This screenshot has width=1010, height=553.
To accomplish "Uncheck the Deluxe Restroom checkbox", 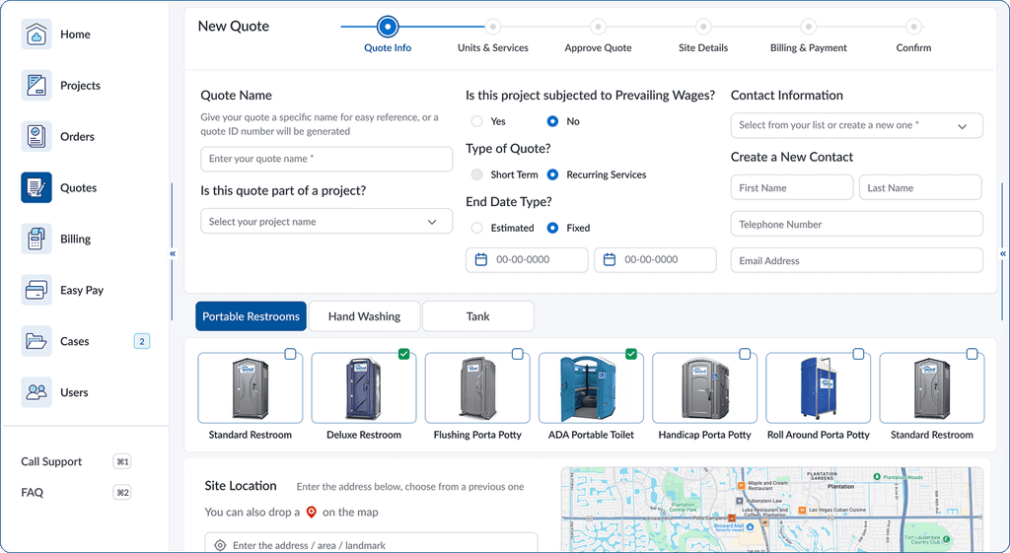I will (403, 354).
